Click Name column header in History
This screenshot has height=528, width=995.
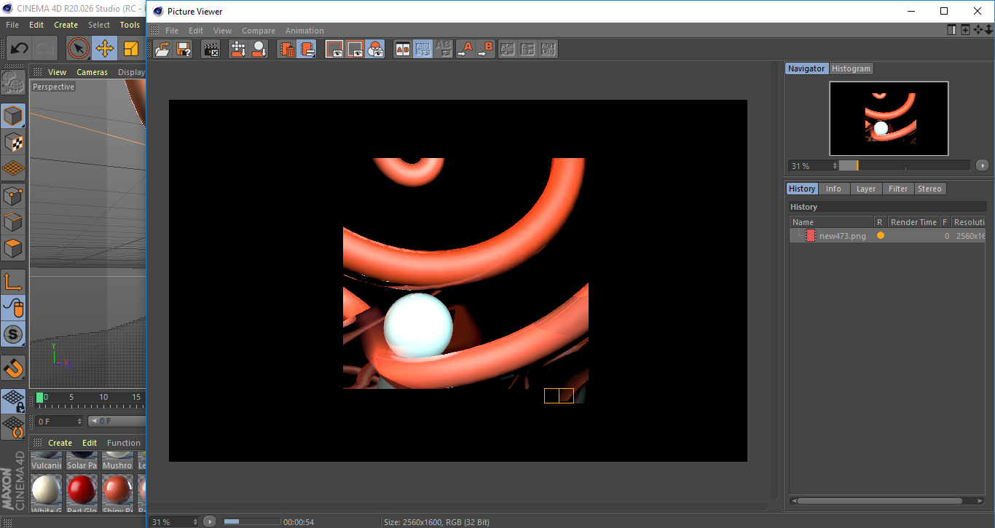pos(832,222)
